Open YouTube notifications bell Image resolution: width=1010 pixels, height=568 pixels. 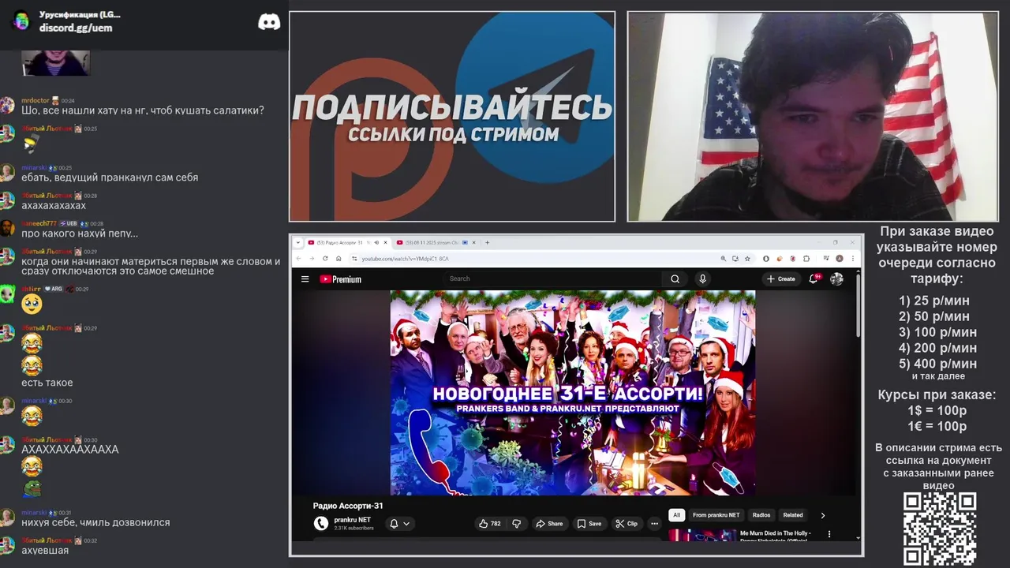pyautogui.click(x=814, y=278)
